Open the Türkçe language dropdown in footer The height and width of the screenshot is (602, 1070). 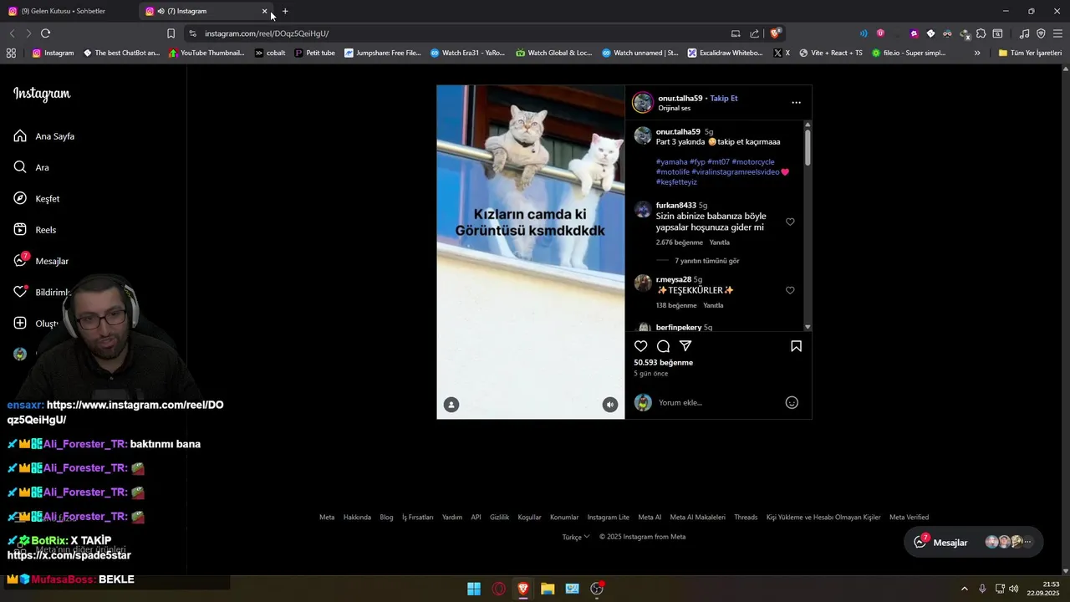tap(576, 537)
